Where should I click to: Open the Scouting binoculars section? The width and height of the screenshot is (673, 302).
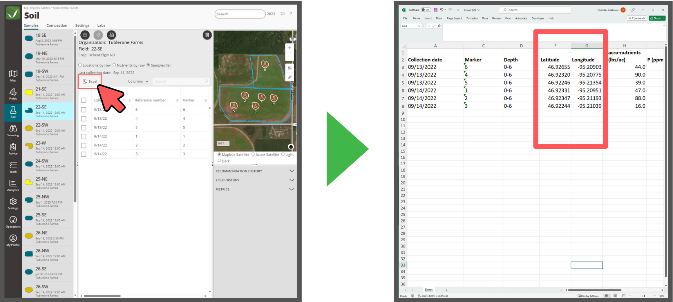pos(13,130)
